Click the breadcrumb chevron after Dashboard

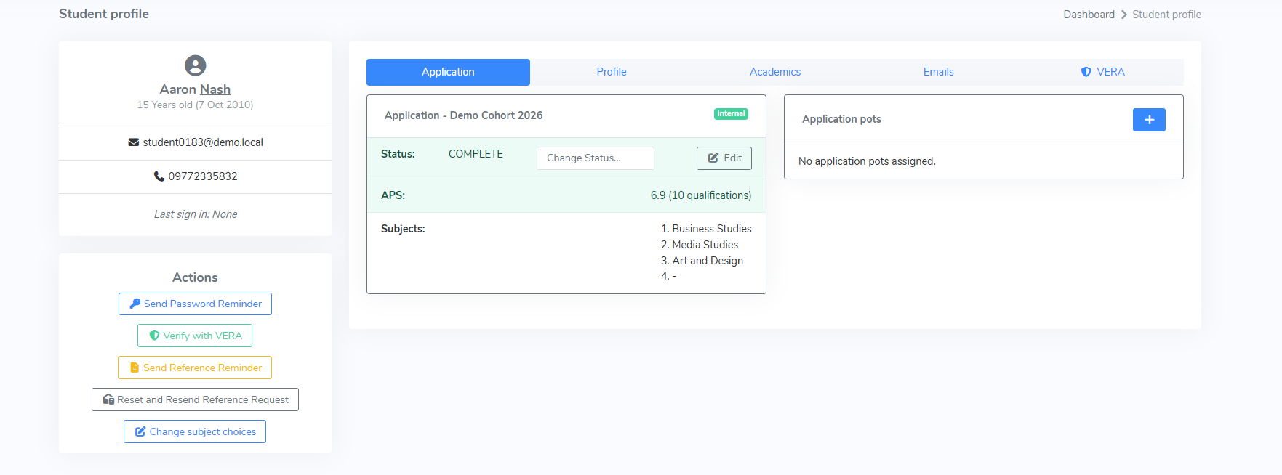pos(1123,15)
